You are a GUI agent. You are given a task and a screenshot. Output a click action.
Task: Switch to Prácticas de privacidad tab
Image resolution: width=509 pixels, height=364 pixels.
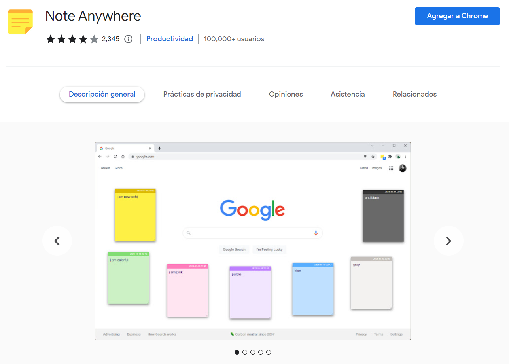tap(202, 94)
